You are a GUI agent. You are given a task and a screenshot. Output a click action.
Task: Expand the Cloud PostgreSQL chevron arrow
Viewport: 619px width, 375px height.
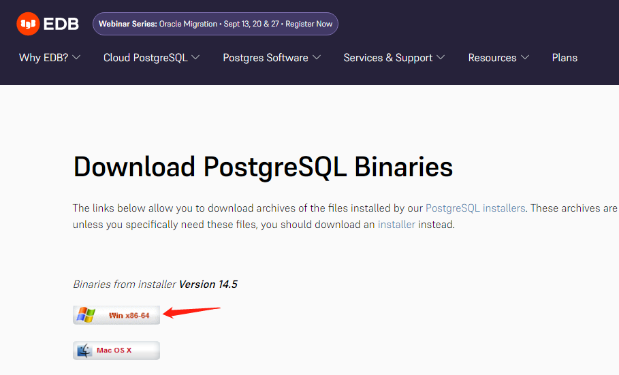click(x=196, y=58)
